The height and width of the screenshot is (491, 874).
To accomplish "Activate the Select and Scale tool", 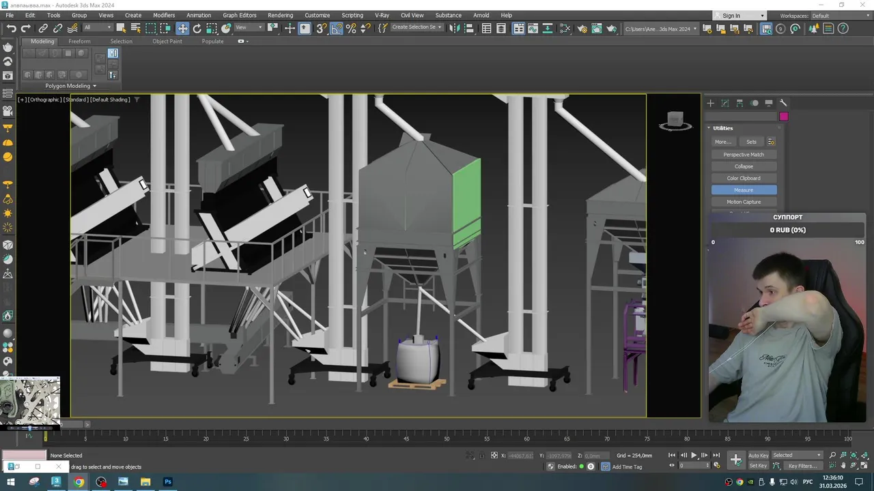I will 212,29.
